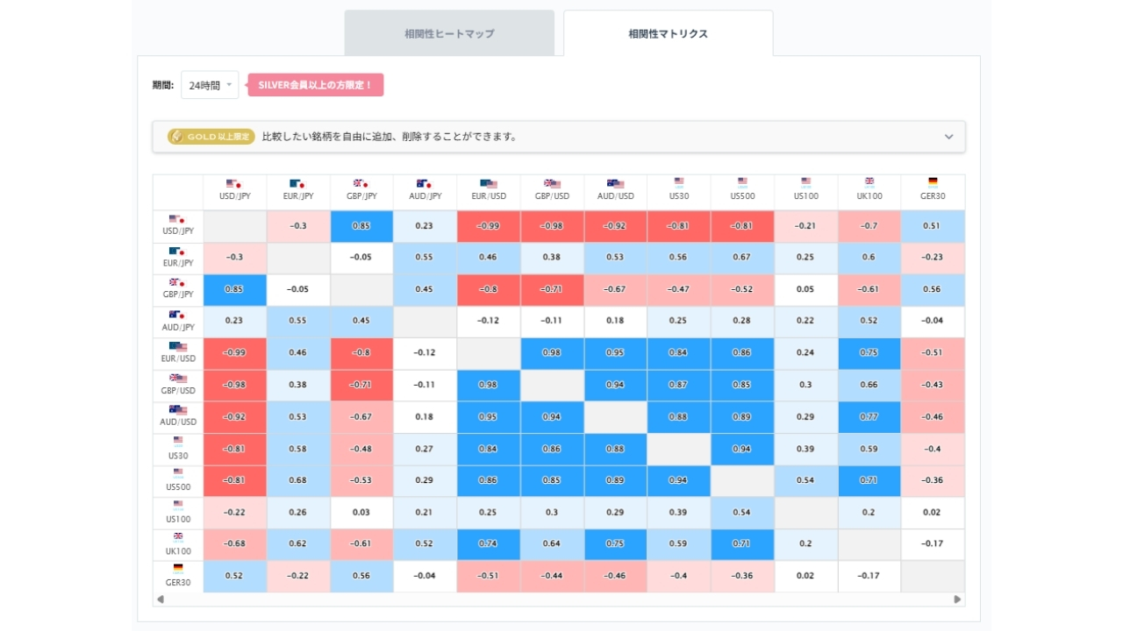1123x631 pixels.
Task: Select the GBP/JPY flag icon in row header
Action: point(178,283)
